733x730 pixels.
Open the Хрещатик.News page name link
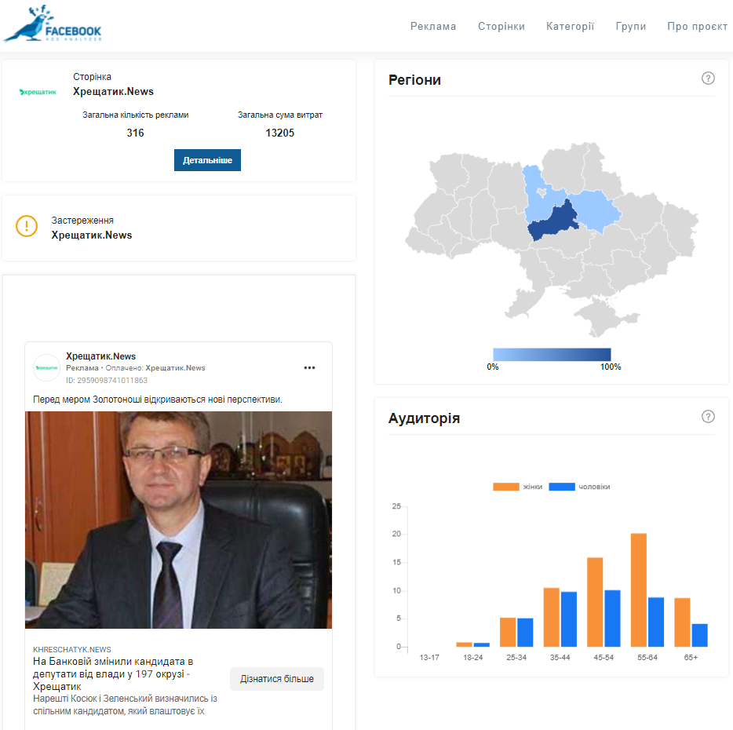click(x=113, y=91)
